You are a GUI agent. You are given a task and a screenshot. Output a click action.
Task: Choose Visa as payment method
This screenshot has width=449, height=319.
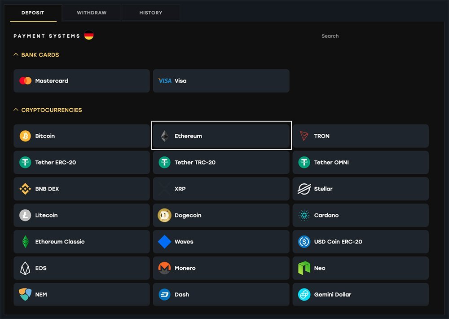point(220,81)
